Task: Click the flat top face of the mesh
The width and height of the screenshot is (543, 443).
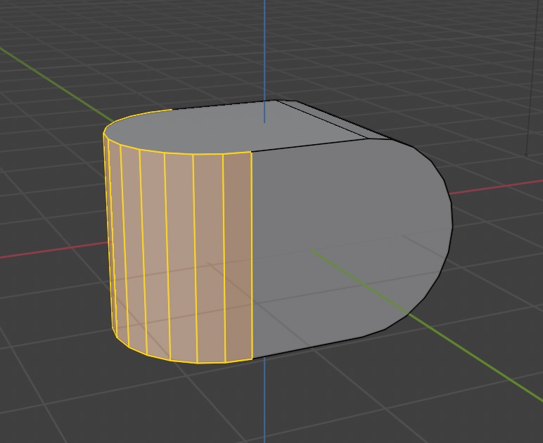Action: 232,128
